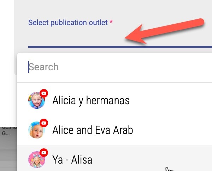212x171 pixels.
Task: Select 'Alice and Eva Arab' option name
Action: pos(93,130)
